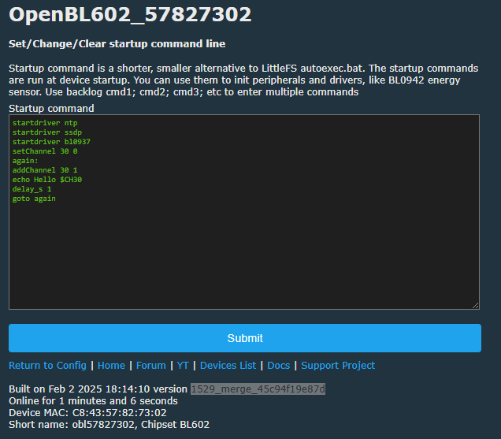Go to the Home link
The height and width of the screenshot is (439, 501).
click(x=111, y=365)
